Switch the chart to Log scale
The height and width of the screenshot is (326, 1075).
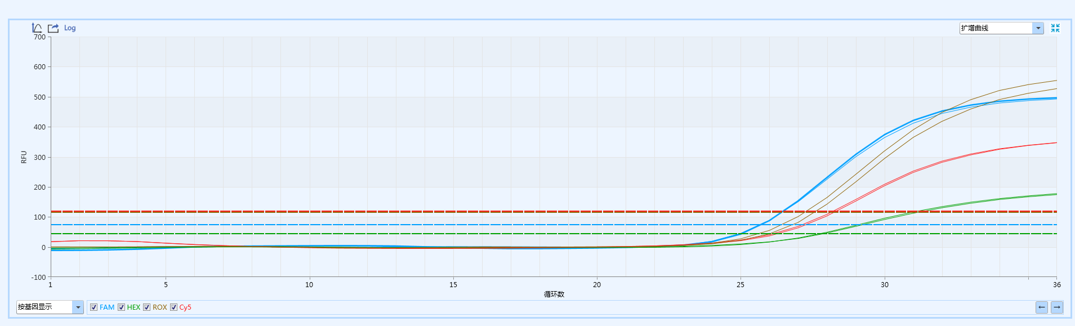point(70,28)
